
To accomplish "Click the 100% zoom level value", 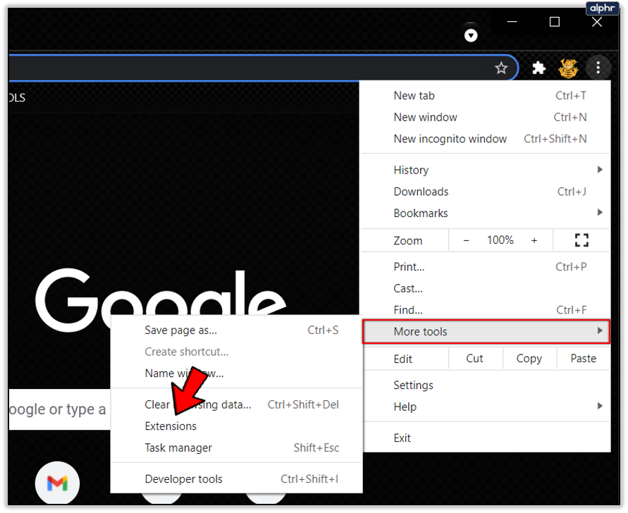I will (500, 240).
